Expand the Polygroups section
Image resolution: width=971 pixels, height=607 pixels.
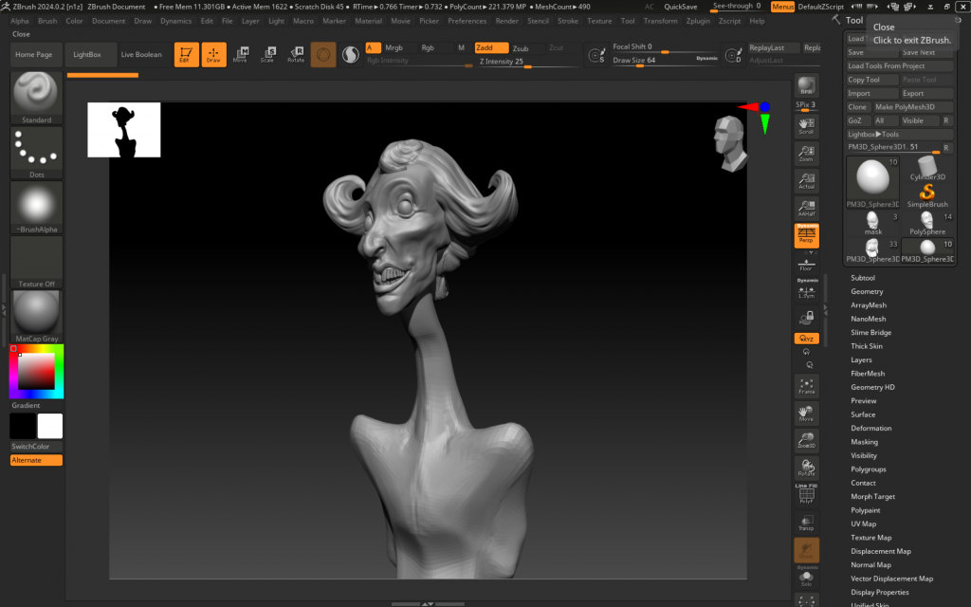869,469
